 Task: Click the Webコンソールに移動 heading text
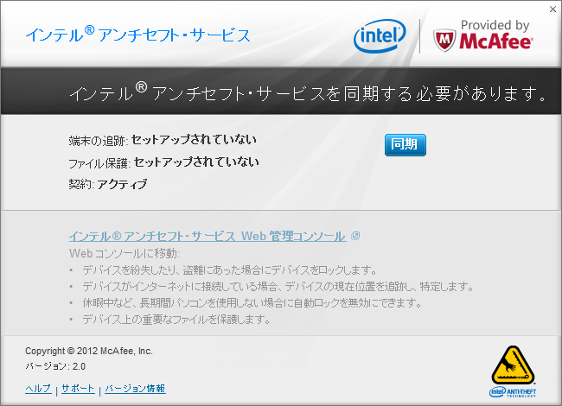(x=125, y=253)
